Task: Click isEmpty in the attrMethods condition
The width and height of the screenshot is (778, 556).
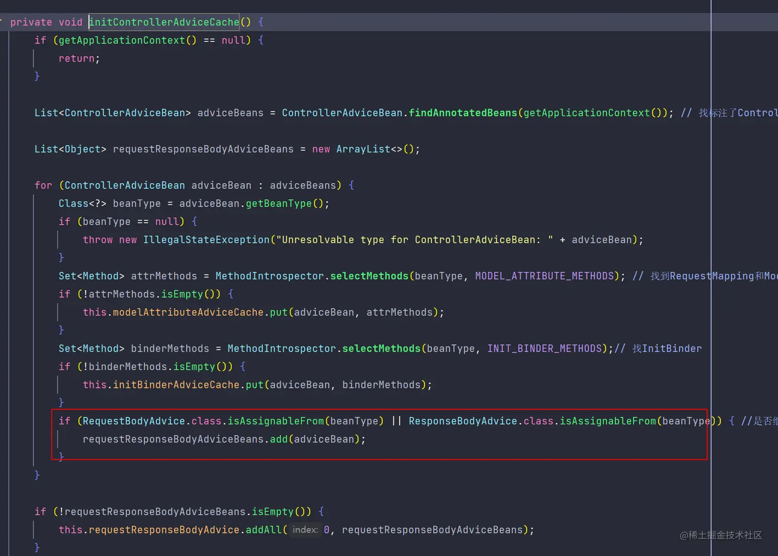Action: point(183,294)
